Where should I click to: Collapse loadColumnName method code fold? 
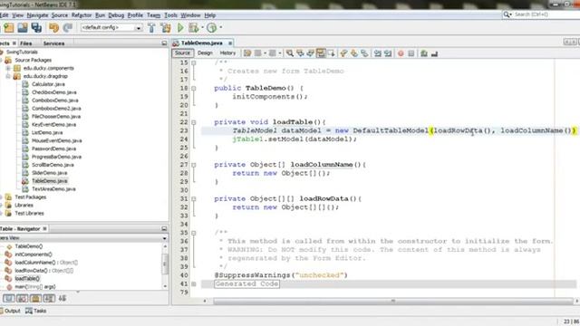click(x=193, y=165)
